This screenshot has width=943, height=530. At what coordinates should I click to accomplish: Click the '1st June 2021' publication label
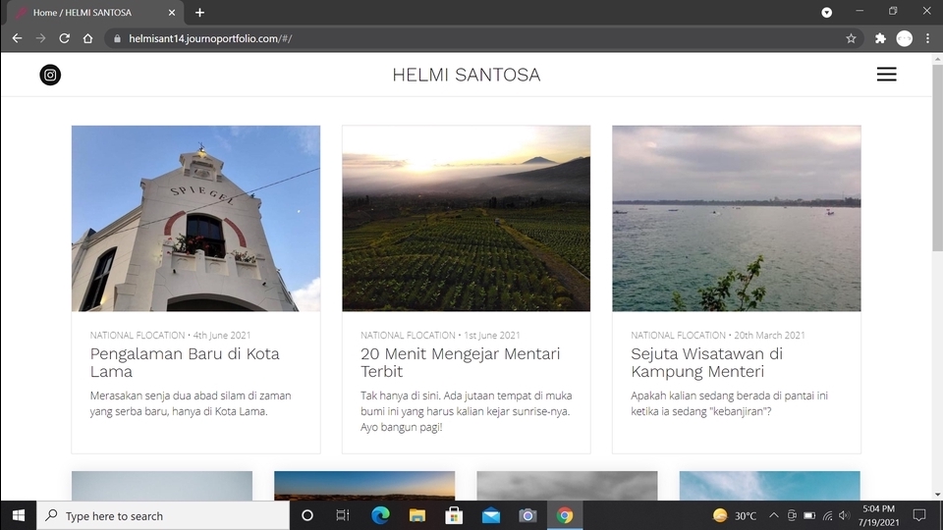coord(492,336)
